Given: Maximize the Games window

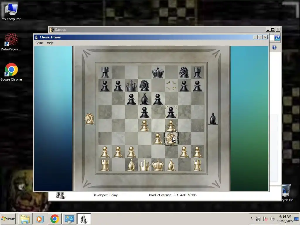Looking at the screenshot, I should (273, 30).
